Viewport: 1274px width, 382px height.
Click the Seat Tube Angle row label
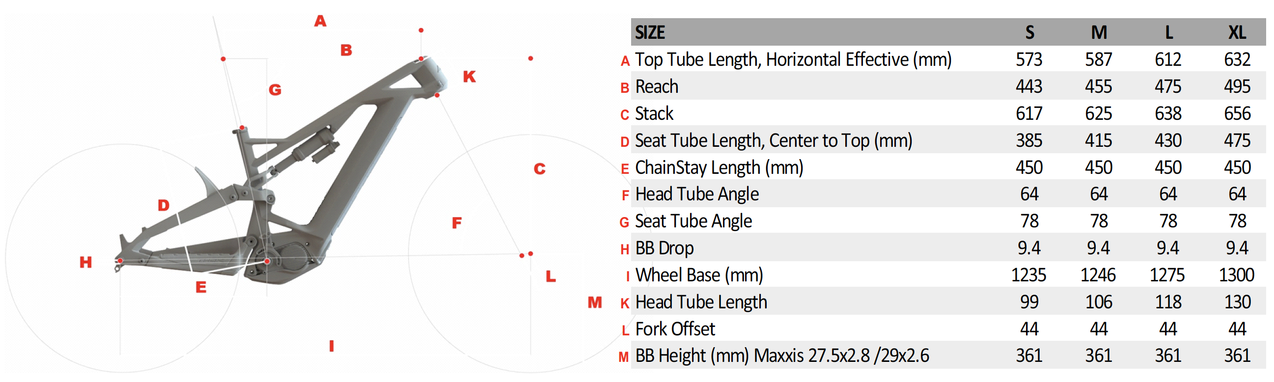pyautogui.click(x=693, y=221)
